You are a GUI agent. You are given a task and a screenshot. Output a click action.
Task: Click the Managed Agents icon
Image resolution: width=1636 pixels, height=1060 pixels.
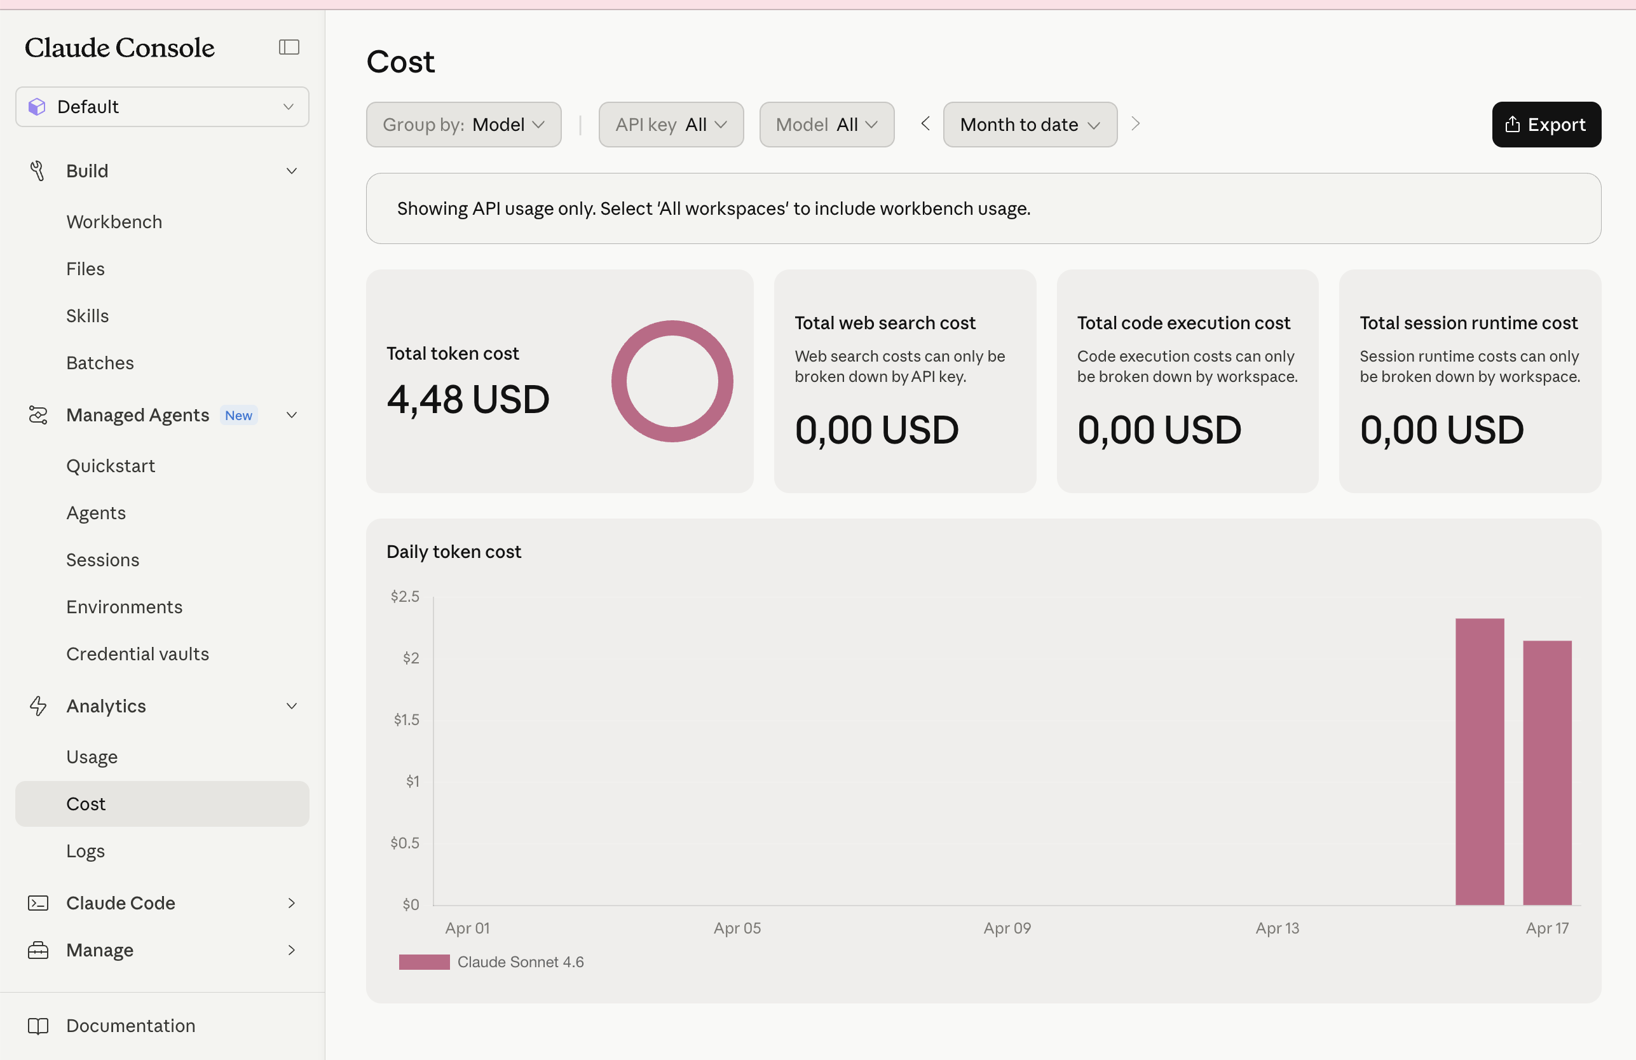[x=37, y=414]
